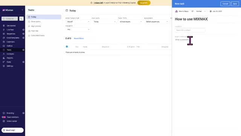
Task: Open the Priority Any dropdown
Action: coord(78,29)
